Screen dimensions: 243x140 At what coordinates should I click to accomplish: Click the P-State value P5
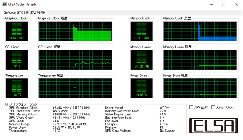[x=162, y=128]
